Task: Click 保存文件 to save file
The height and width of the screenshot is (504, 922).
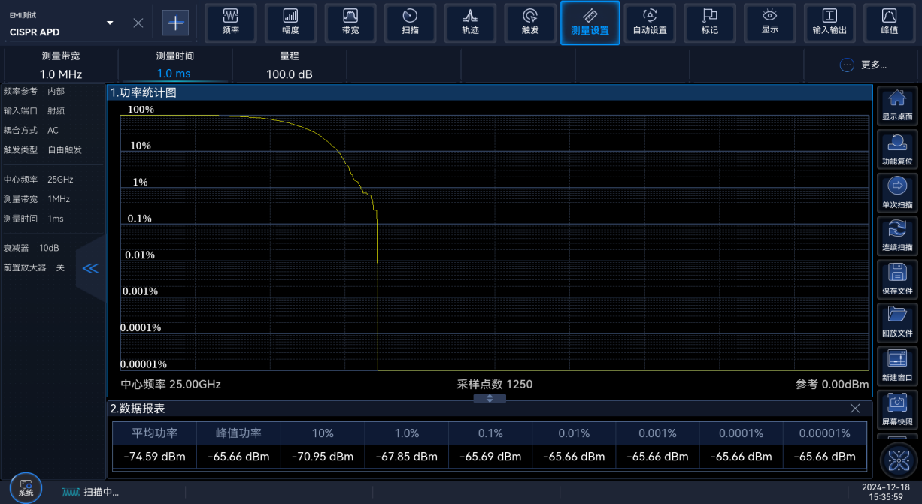Action: click(897, 279)
